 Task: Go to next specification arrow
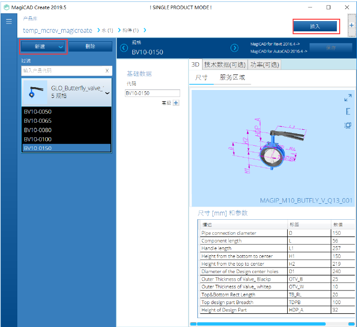tap(234, 48)
